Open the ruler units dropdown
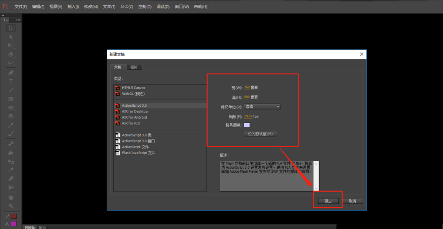The image size is (443, 229). tap(262, 107)
